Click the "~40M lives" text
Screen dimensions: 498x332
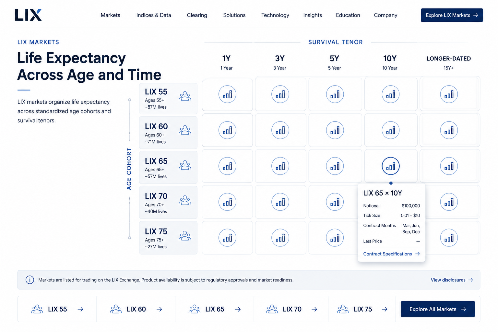[x=156, y=211]
